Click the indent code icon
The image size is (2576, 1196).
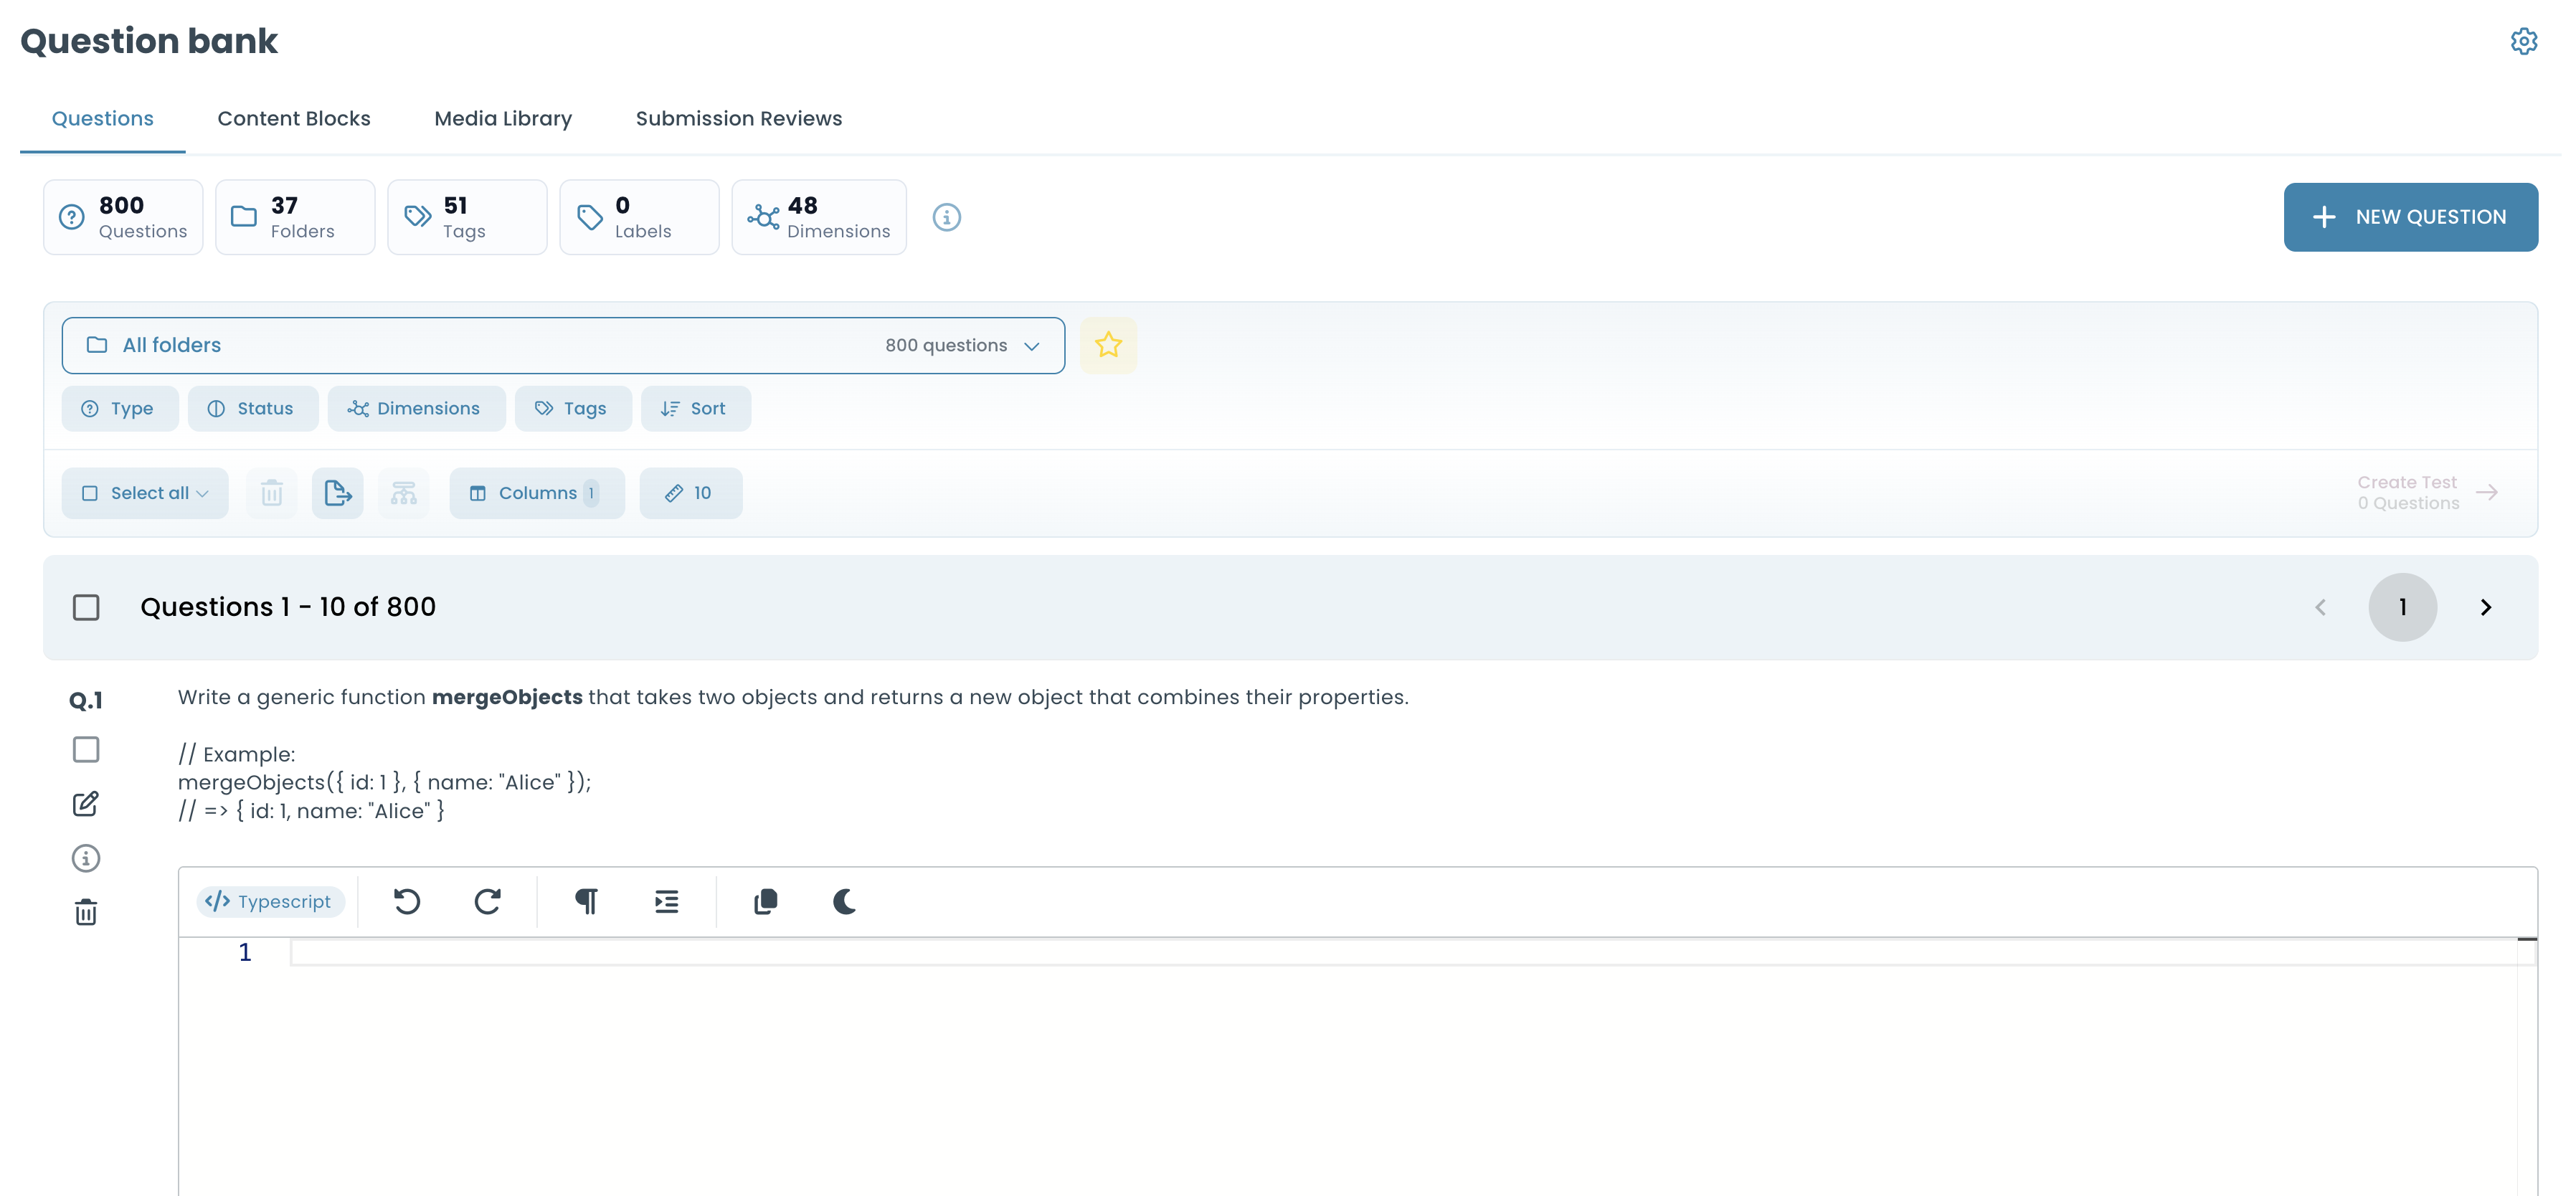667,902
